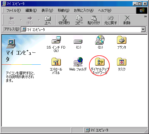Select the タスク folder icon
Screen dimensions: 149x134
pos(122,62)
